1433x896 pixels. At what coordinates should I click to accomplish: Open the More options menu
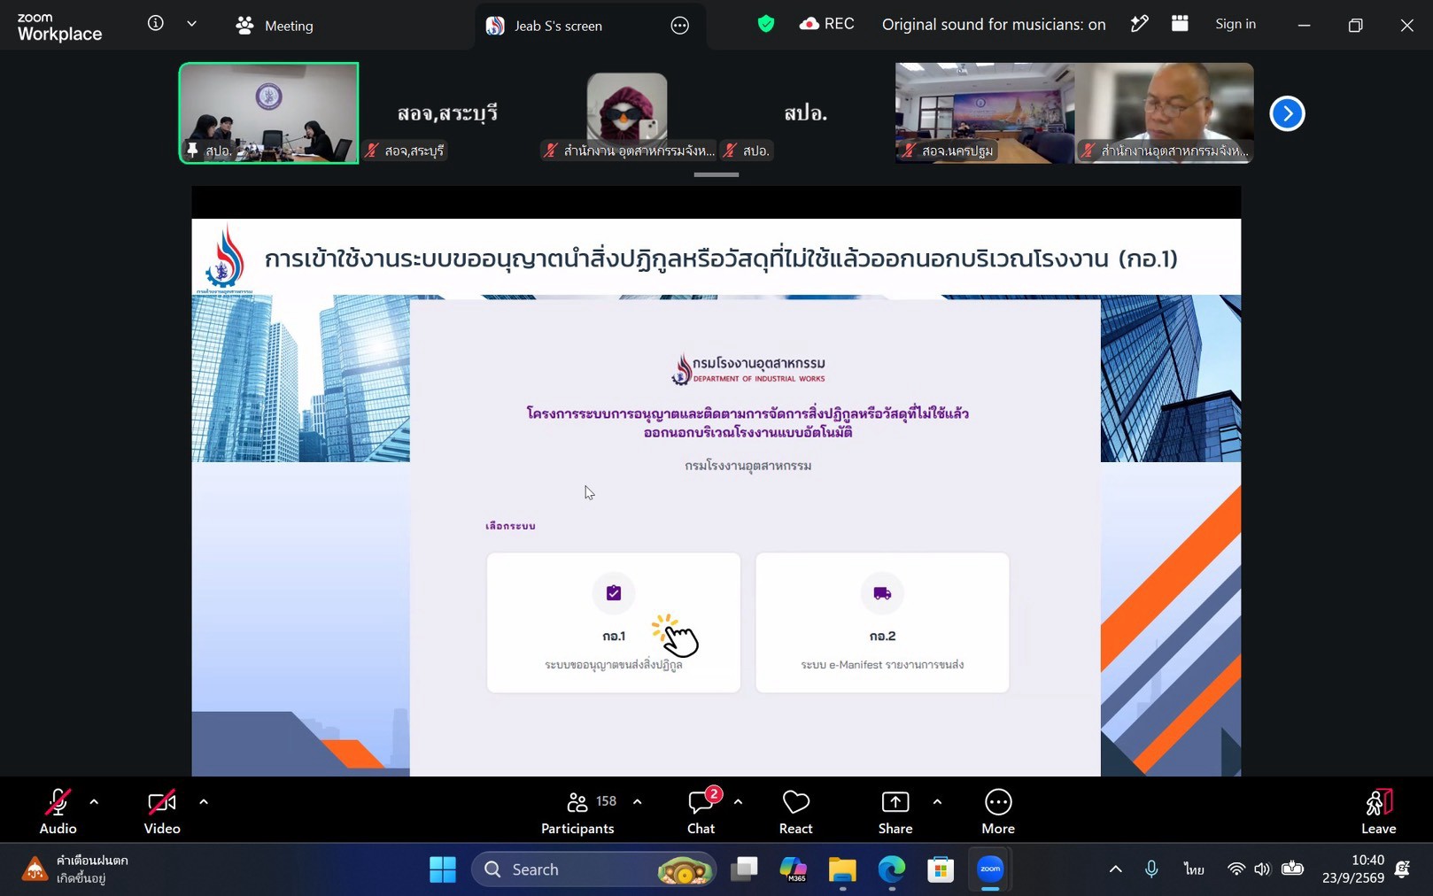(998, 811)
